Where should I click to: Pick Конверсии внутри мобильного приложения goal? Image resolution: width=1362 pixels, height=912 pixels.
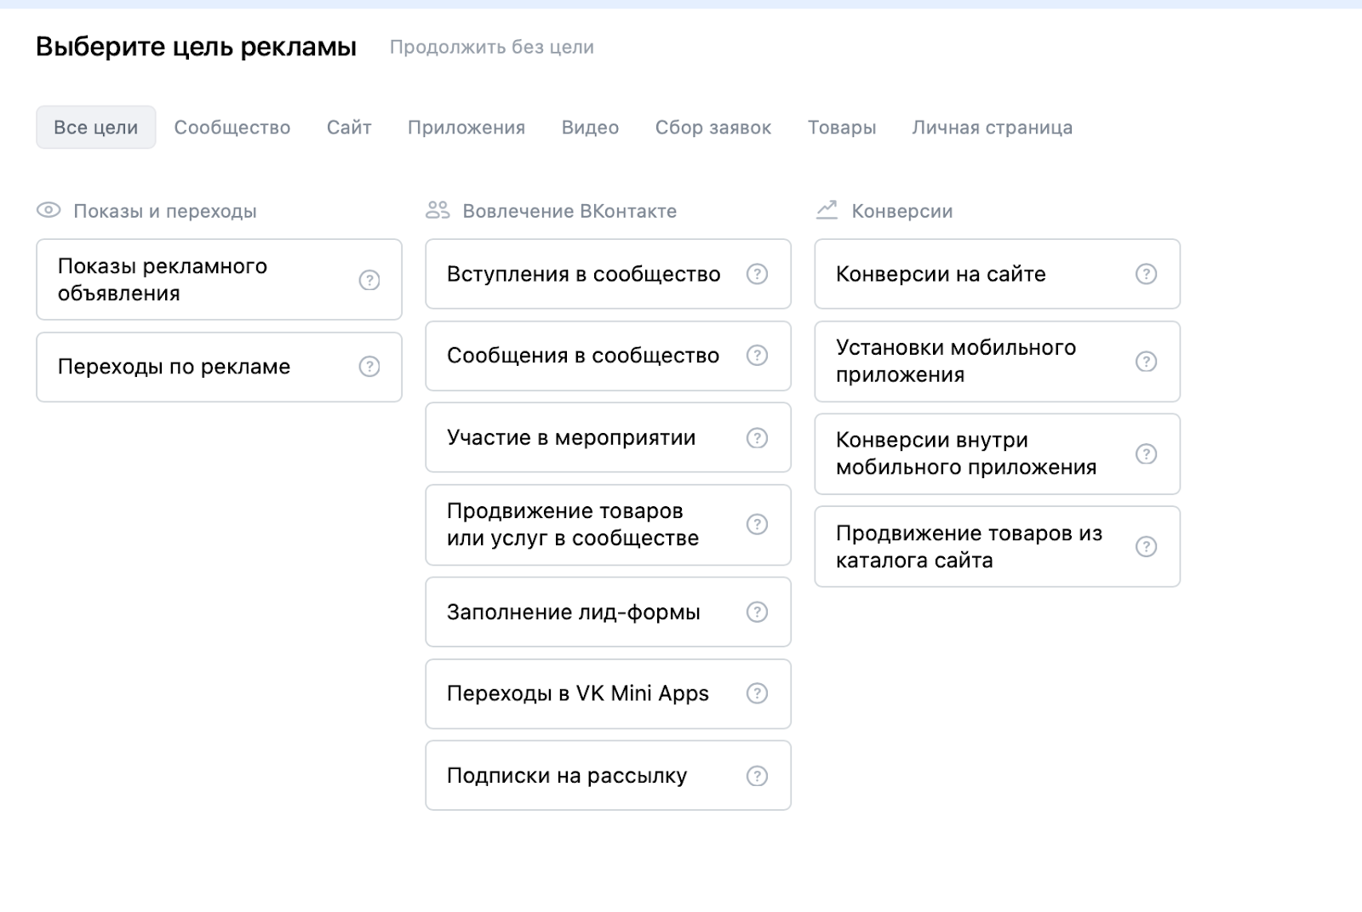(x=966, y=453)
